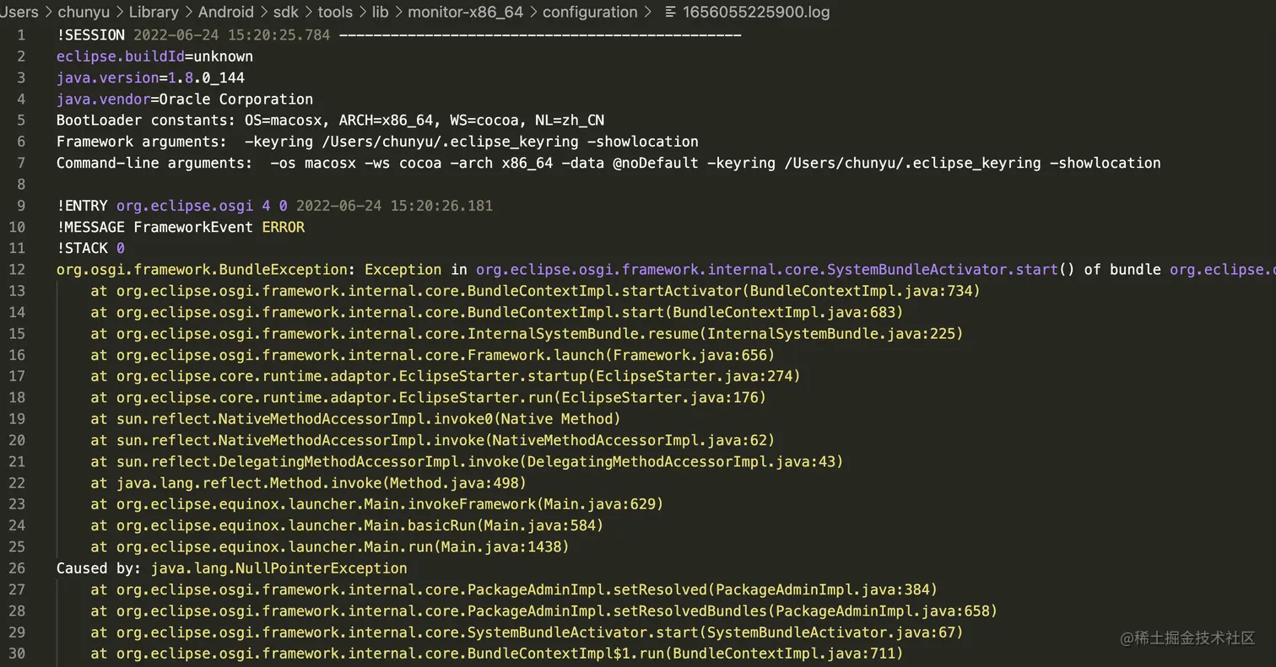1276x667 pixels.
Task: Click the BundleContextImpl.java:683 stack line
Action: point(497,312)
